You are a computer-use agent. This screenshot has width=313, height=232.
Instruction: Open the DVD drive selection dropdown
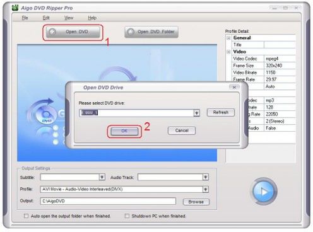pos(196,113)
